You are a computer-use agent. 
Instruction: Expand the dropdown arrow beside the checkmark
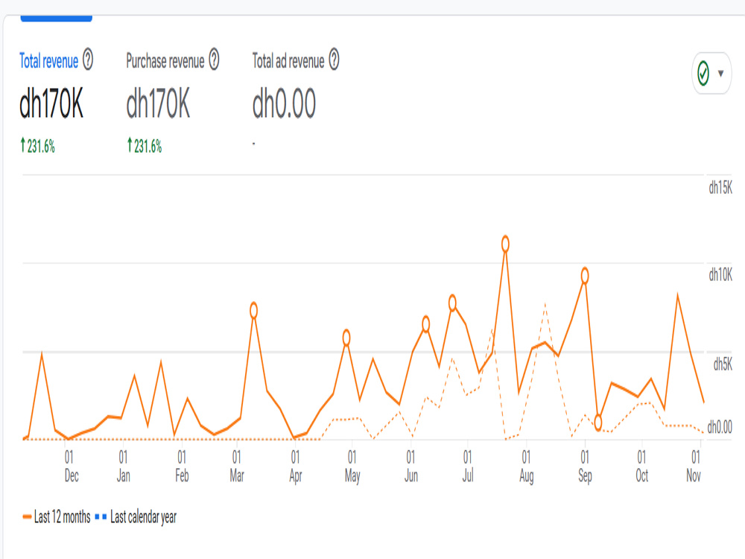point(720,73)
